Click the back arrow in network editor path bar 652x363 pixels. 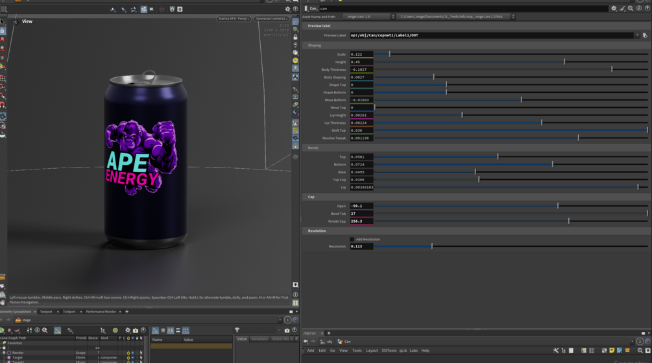coord(306,342)
